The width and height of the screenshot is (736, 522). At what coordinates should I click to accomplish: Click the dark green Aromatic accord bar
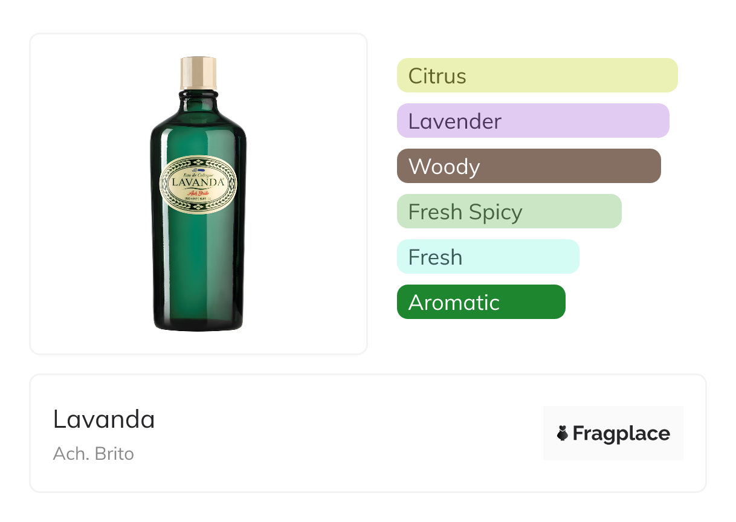tap(480, 302)
